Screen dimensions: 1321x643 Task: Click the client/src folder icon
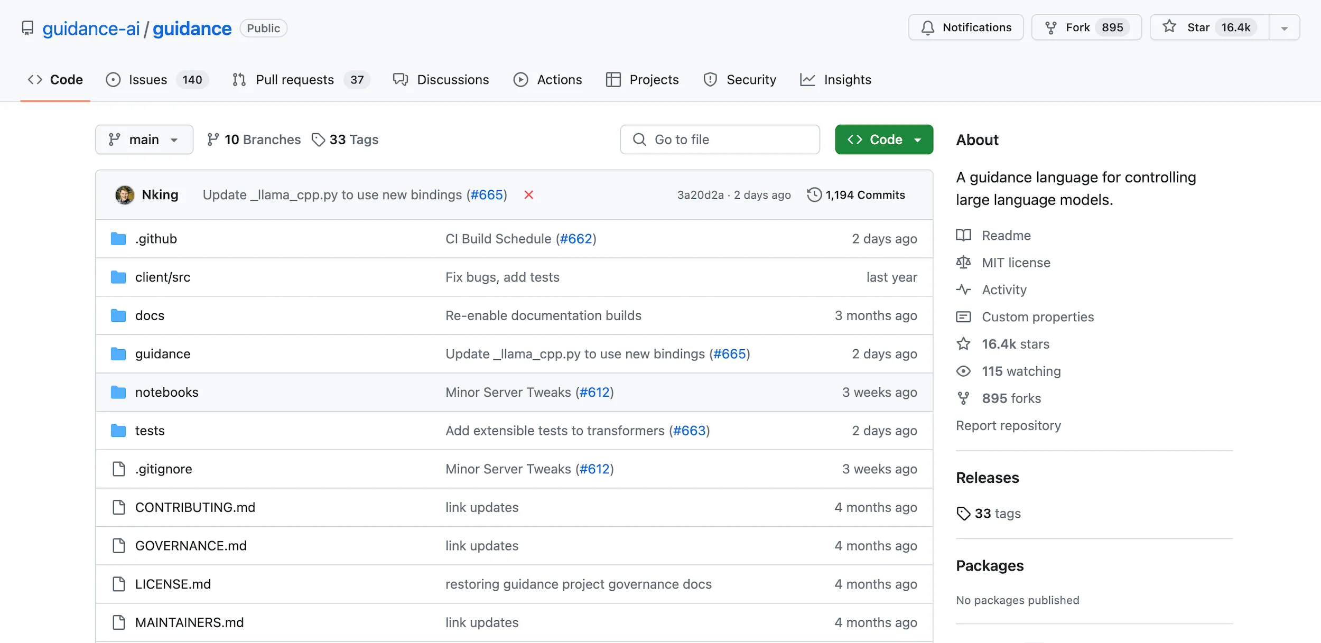118,277
